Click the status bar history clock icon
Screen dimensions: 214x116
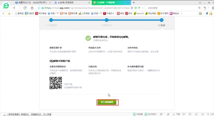point(161,114)
